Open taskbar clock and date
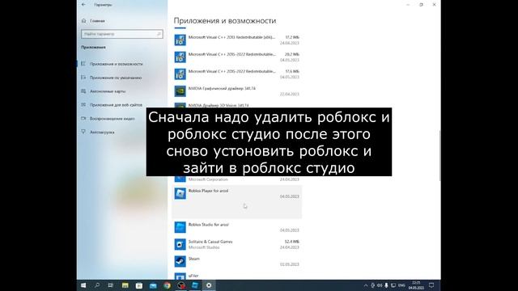518x291 pixels. click(x=416, y=285)
